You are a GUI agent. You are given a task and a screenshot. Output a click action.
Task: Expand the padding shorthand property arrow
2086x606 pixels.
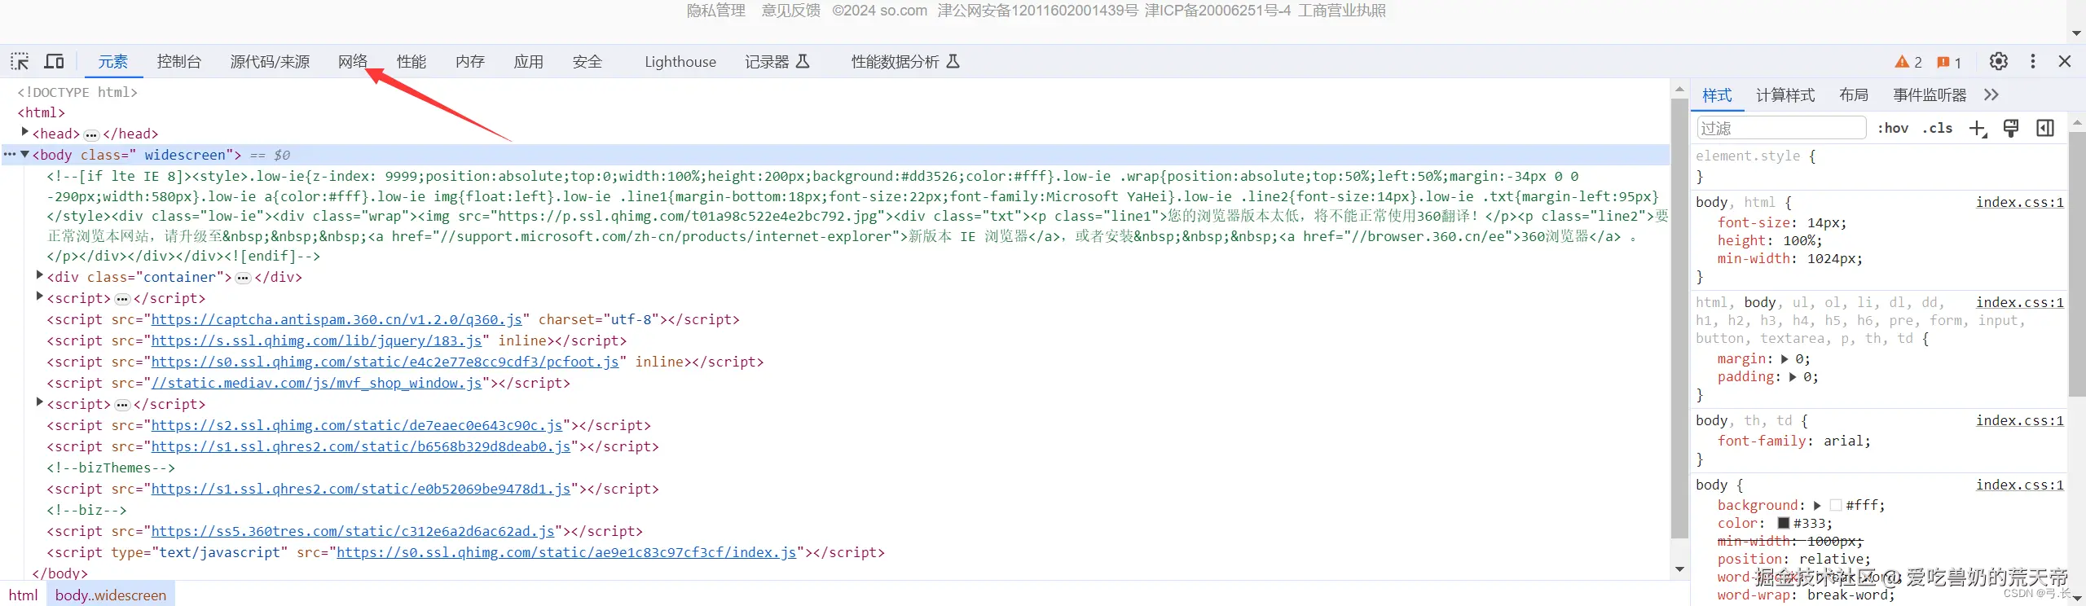click(x=1793, y=377)
